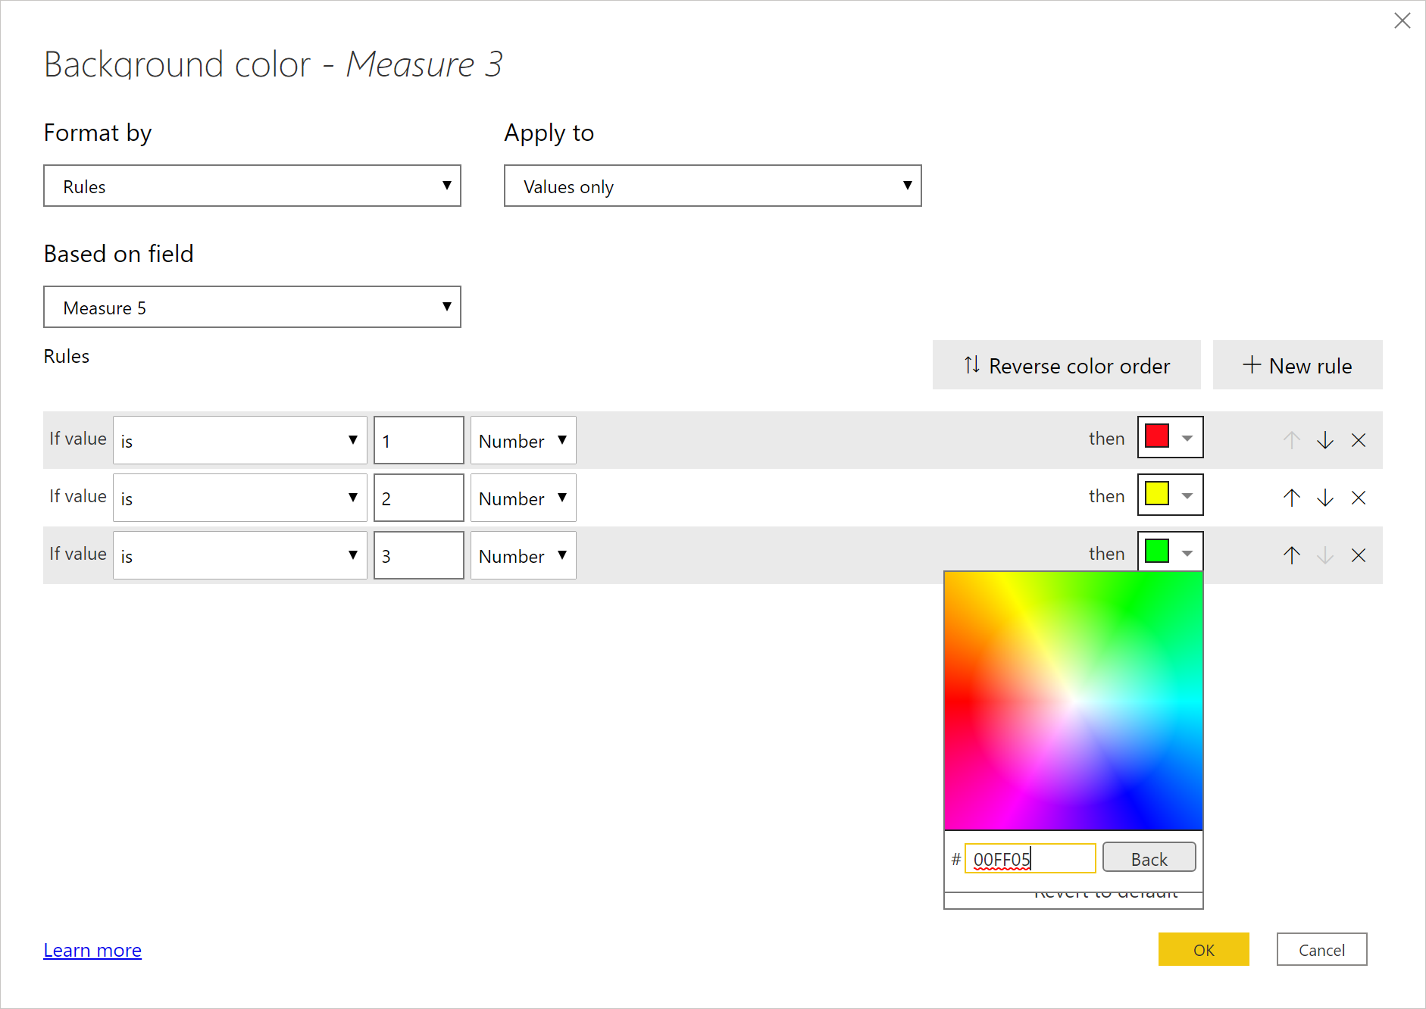Click the Back button in color picker

1149,858
